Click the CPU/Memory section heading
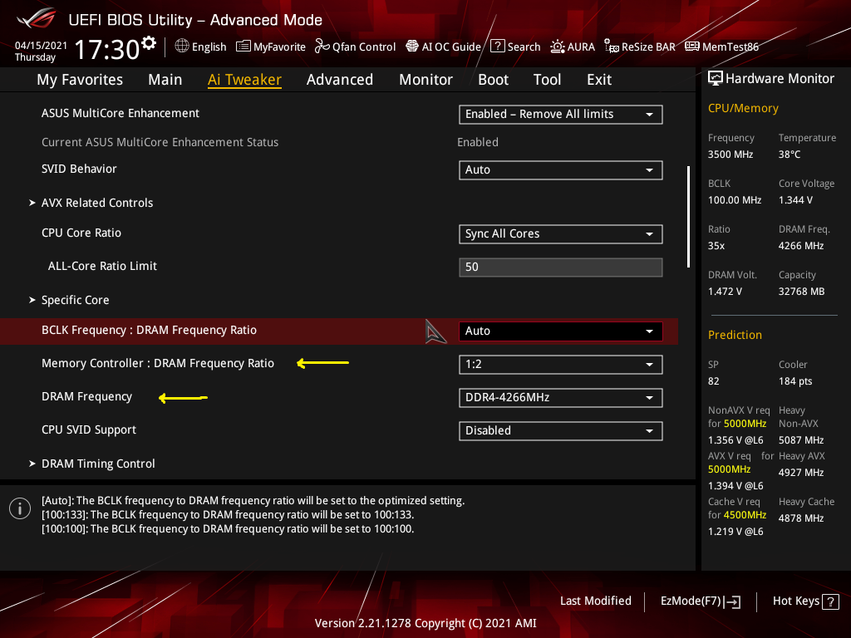The height and width of the screenshot is (638, 851). point(743,109)
